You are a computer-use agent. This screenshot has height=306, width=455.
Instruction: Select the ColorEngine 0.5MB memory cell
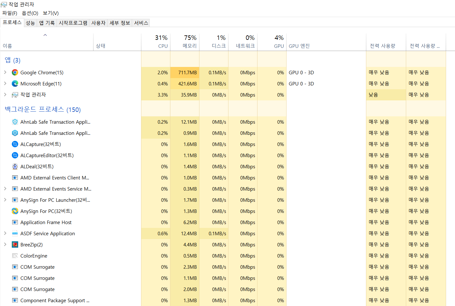click(x=185, y=256)
